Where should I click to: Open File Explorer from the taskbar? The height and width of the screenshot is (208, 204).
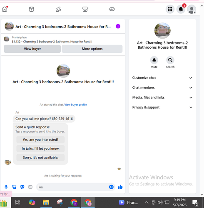(46, 203)
